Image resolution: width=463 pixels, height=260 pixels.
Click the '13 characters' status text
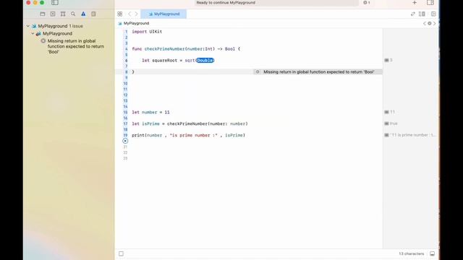[412, 253]
